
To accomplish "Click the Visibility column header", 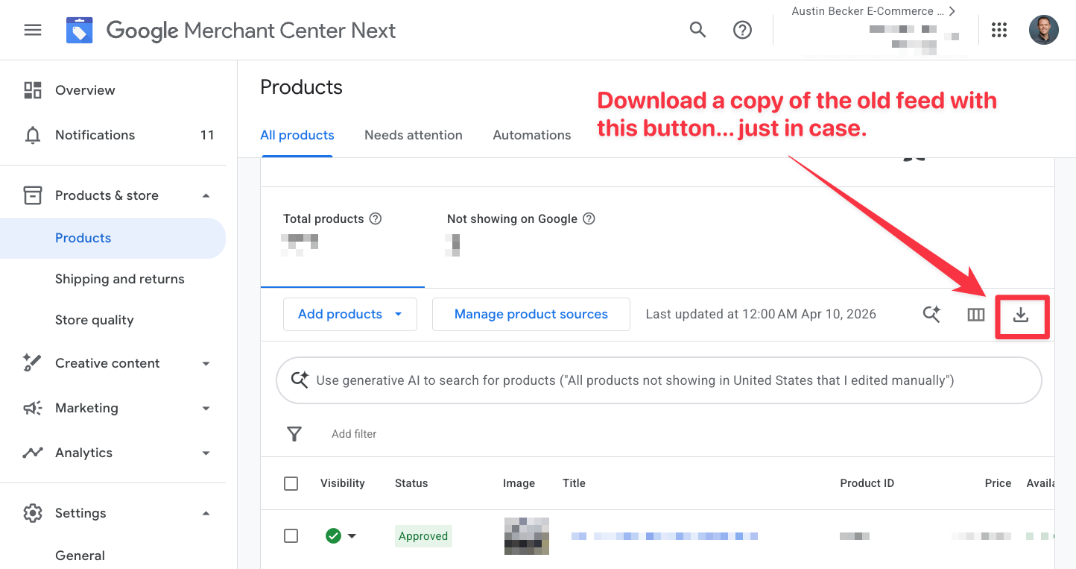I will pos(343,483).
